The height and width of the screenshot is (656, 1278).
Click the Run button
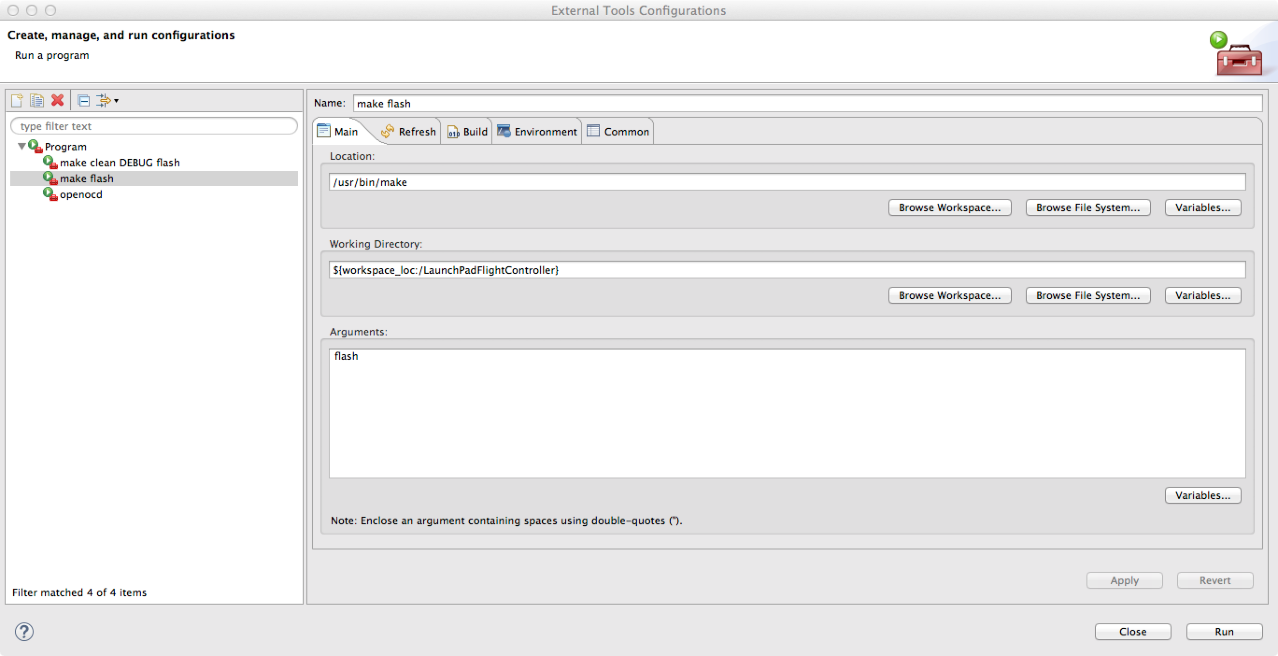(x=1223, y=632)
